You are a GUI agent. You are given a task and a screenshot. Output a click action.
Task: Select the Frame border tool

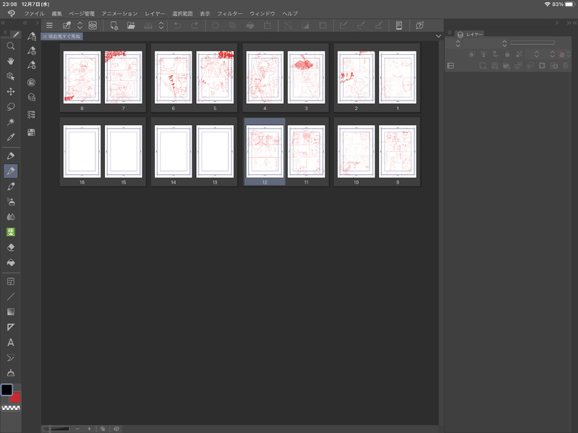(11, 282)
